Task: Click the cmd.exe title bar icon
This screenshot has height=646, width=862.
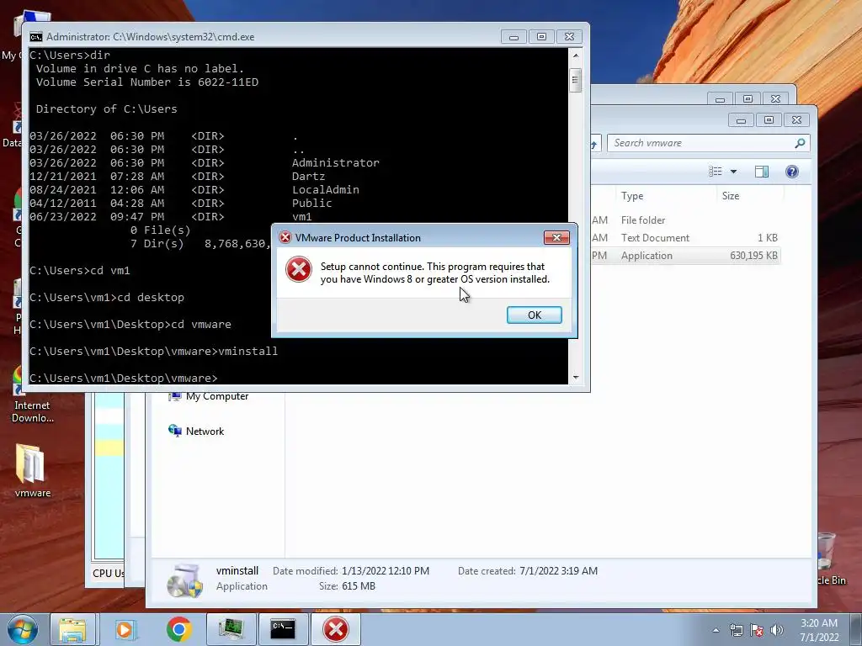Action: pos(35,37)
